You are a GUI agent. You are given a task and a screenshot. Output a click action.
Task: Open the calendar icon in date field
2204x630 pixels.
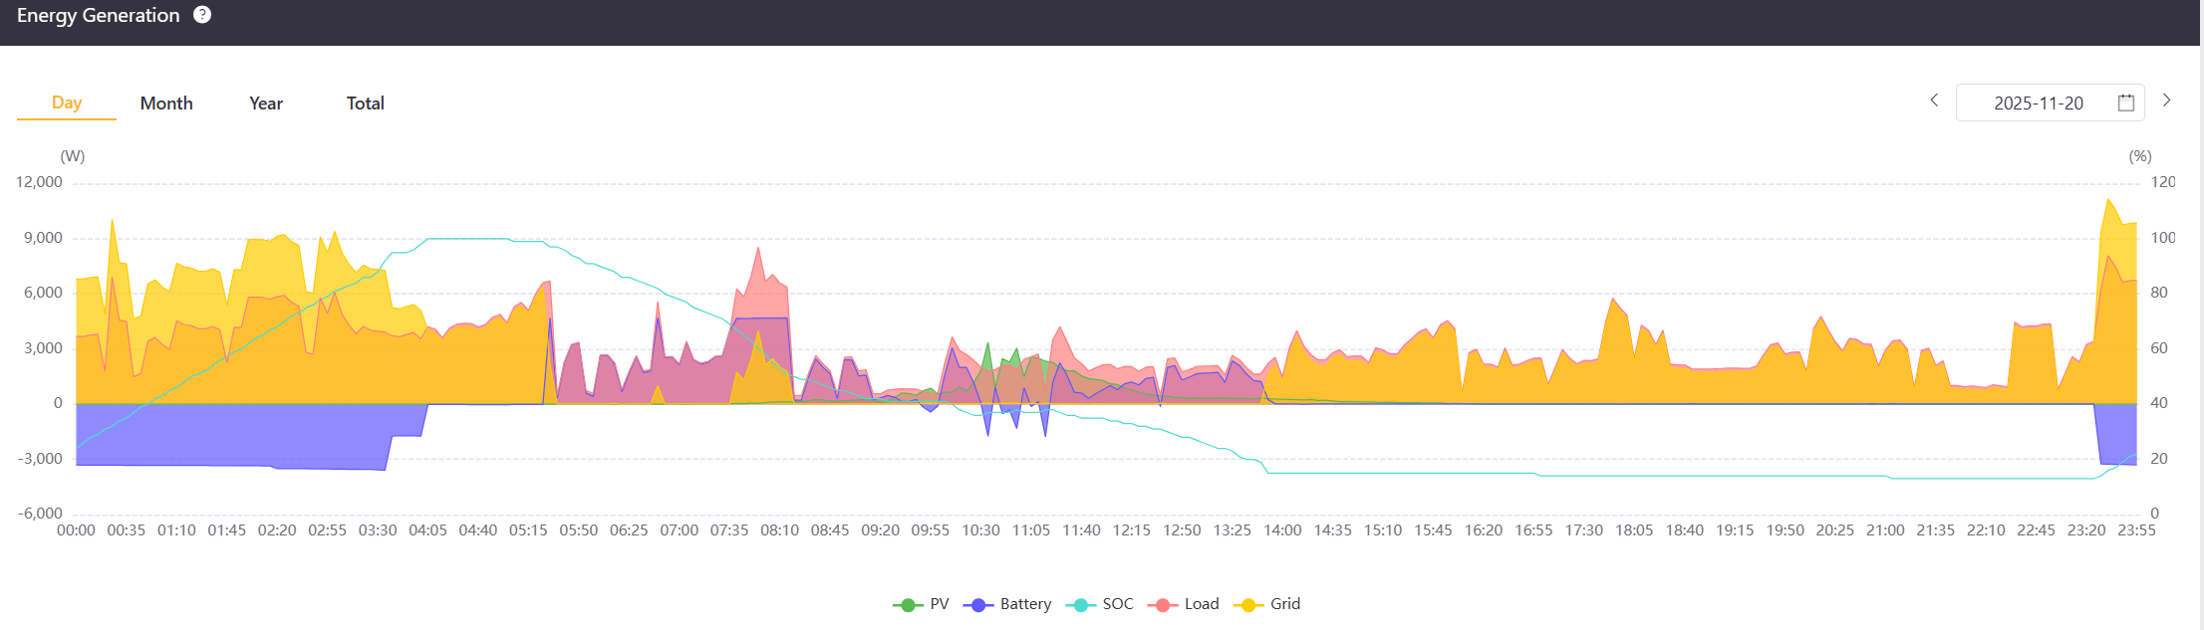pos(2125,103)
